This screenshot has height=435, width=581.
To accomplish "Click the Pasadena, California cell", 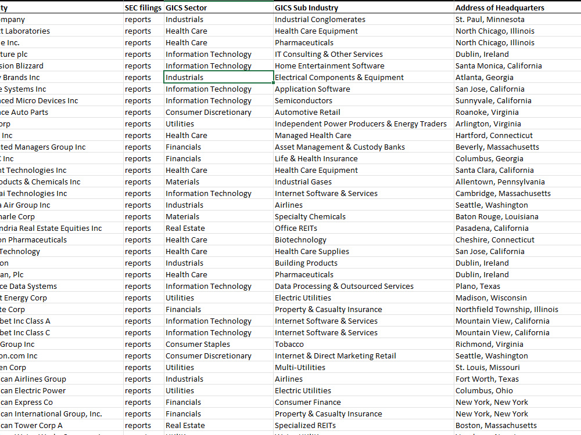I will pos(517,228).
